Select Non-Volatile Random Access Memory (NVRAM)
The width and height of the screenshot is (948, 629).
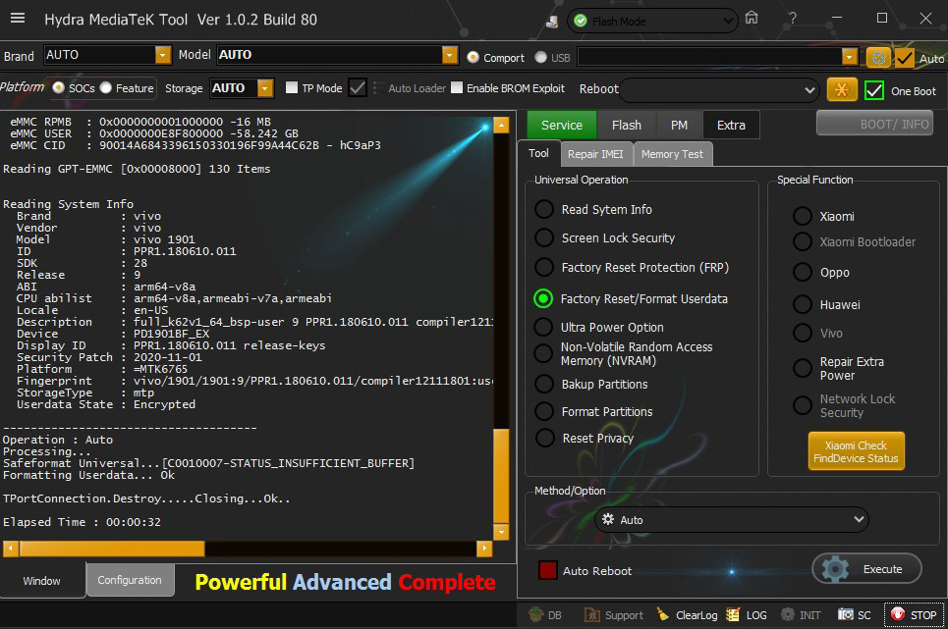543,353
